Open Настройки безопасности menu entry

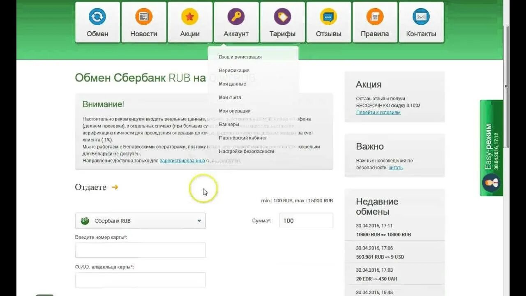247,151
